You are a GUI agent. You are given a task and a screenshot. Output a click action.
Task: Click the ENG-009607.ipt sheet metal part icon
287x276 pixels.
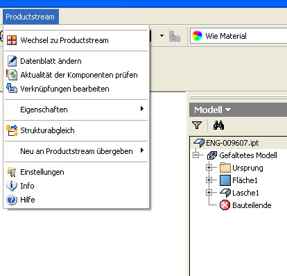pyautogui.click(x=199, y=143)
